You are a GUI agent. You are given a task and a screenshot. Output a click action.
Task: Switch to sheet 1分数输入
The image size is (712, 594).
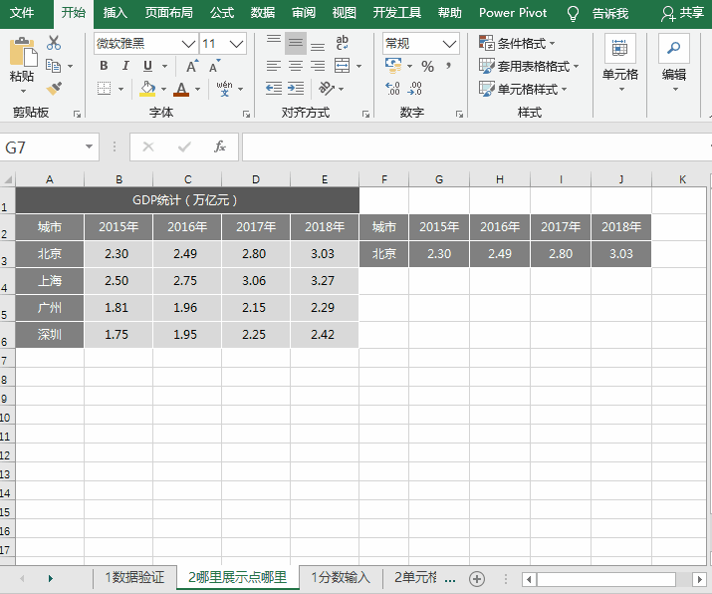pos(341,577)
